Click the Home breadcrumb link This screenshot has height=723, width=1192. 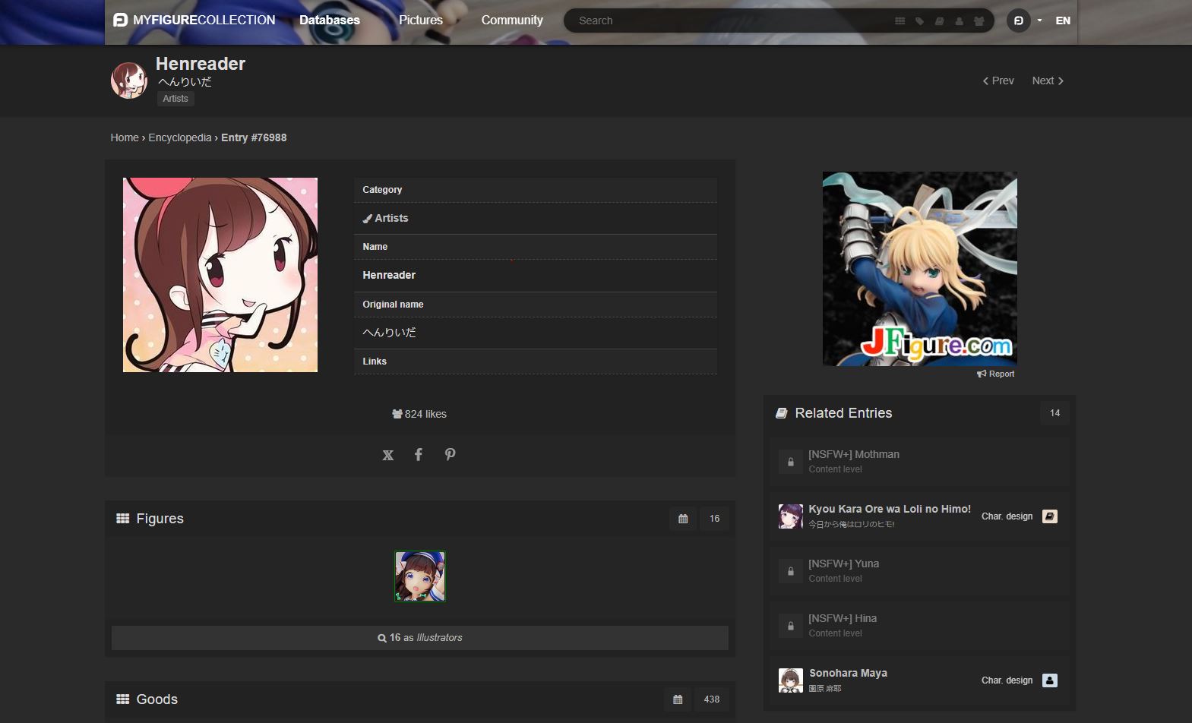125,137
